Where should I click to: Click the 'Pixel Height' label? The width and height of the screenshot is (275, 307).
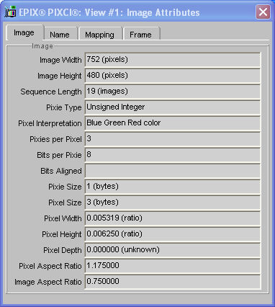pyautogui.click(x=62, y=234)
